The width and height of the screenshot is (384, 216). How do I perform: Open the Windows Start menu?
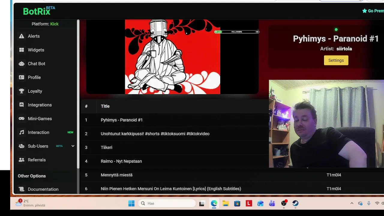[131, 203]
